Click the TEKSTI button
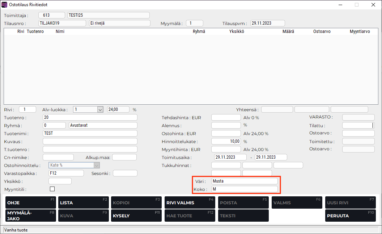Viewport: 382px width, 234px height. pyautogui.click(x=243, y=216)
